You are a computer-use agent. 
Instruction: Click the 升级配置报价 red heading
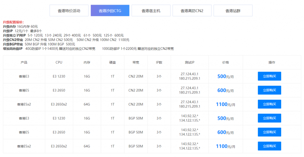tap(13, 22)
